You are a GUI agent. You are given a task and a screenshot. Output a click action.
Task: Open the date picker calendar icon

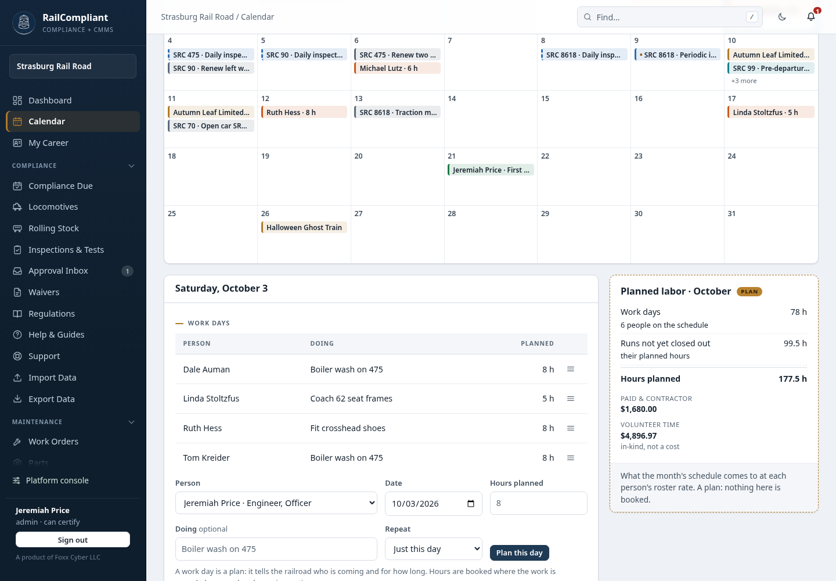click(471, 504)
